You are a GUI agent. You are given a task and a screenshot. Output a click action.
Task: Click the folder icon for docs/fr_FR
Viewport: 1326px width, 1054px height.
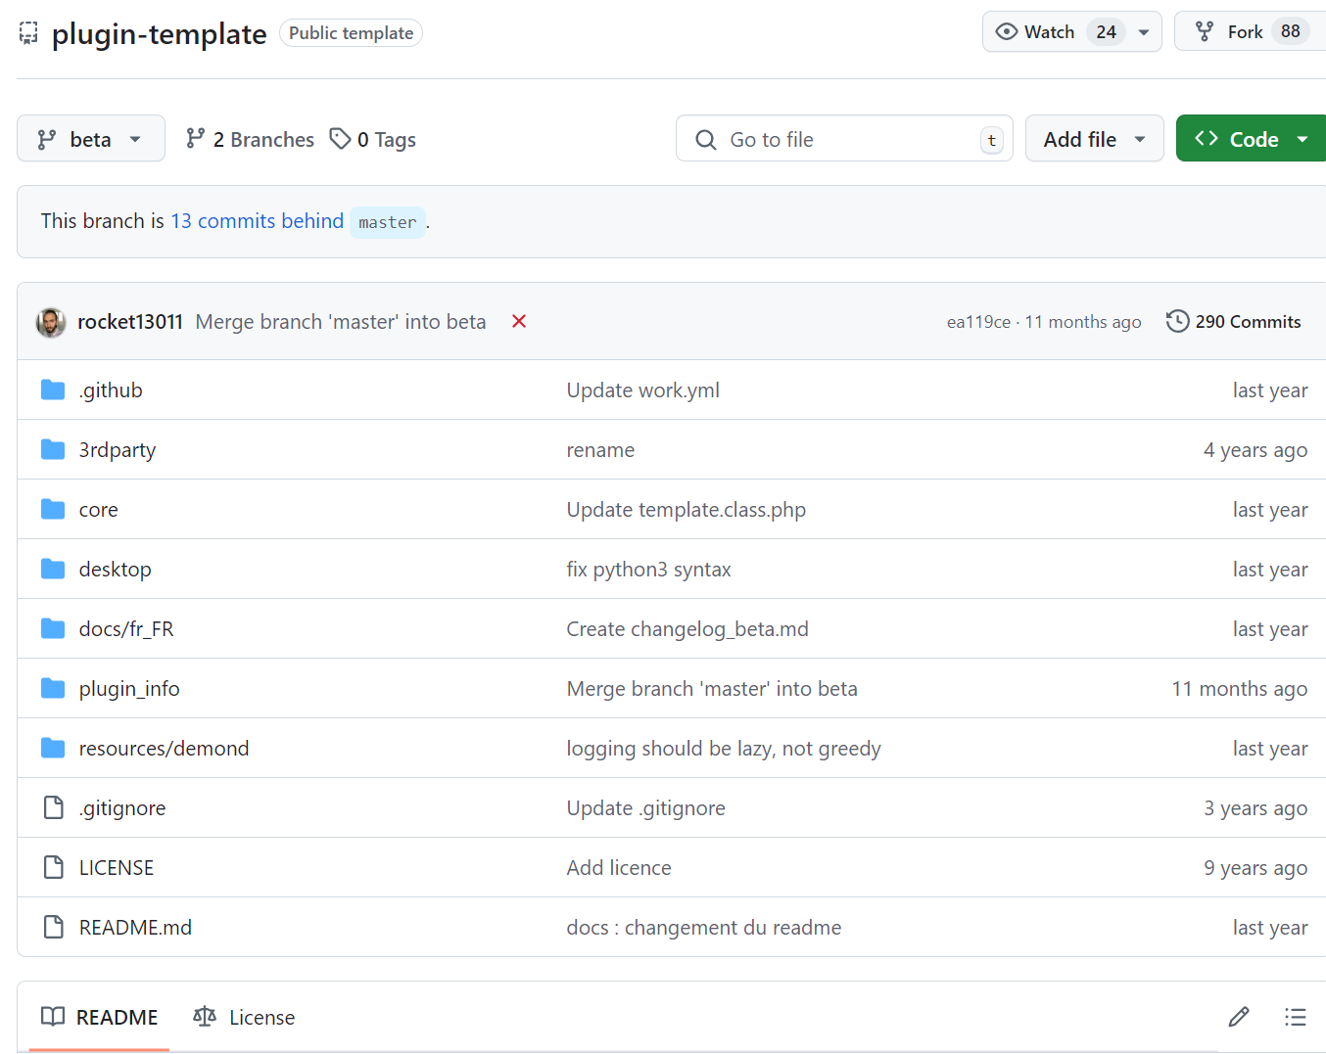(x=53, y=629)
